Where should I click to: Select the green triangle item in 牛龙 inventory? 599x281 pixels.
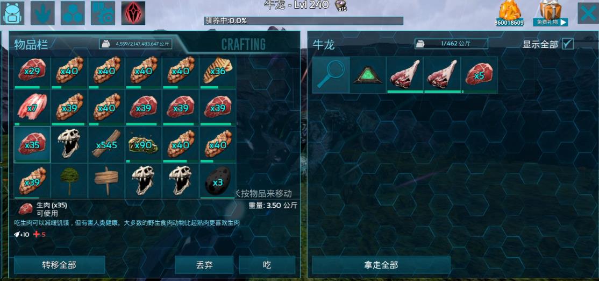368,75
